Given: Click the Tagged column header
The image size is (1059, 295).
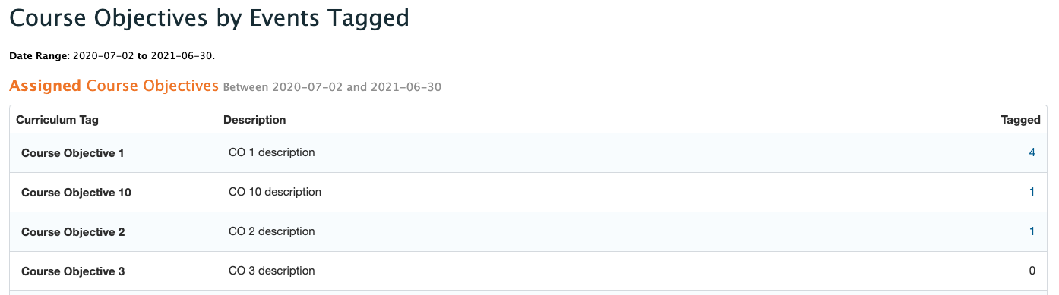Looking at the screenshot, I should tap(1020, 120).
